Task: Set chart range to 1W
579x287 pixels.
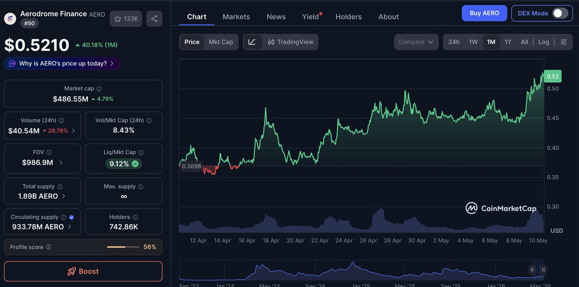Action: [x=473, y=42]
